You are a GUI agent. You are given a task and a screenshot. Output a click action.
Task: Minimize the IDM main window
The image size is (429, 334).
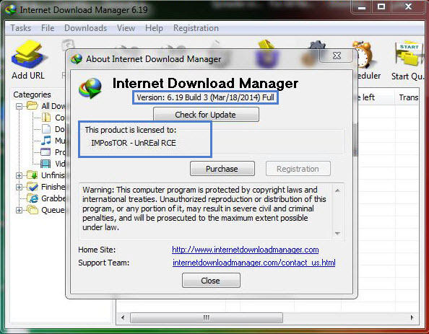pyautogui.click(x=362, y=7)
